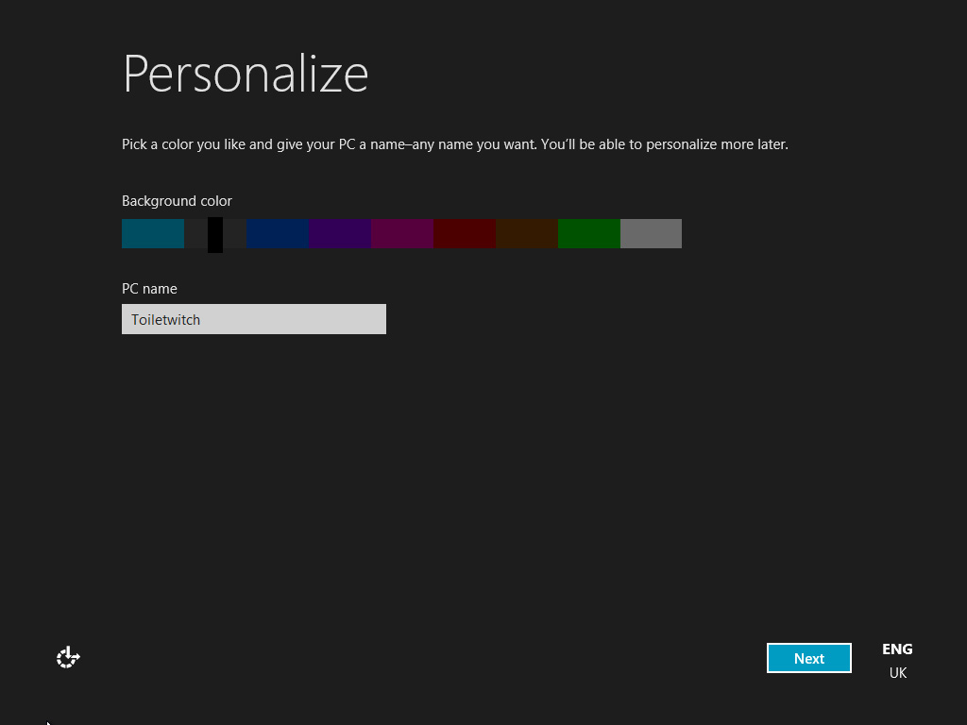Click the Background color label
This screenshot has width=967, height=725.
pyautogui.click(x=177, y=201)
